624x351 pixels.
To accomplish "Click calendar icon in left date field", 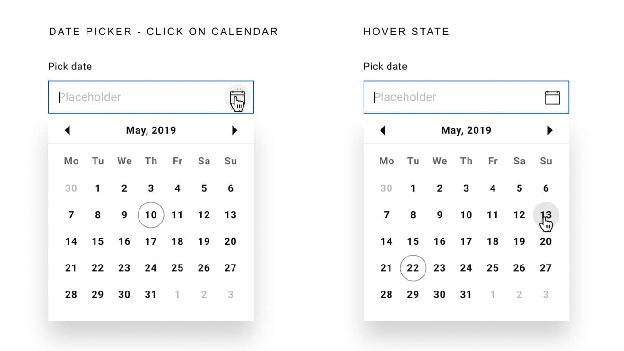I will tap(237, 97).
